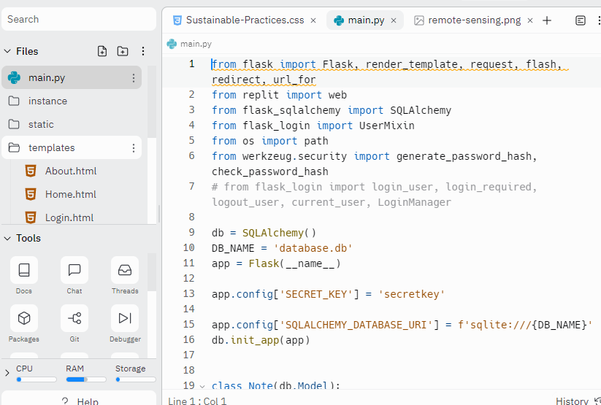Click UserMixin import on line 4
Viewport: 601px width, 405px height.
pyautogui.click(x=387, y=126)
